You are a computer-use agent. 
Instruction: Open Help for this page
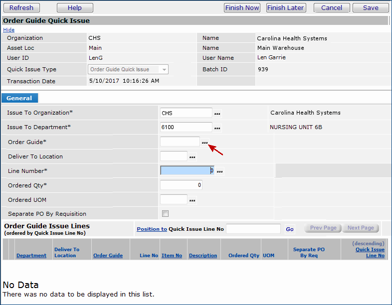75,8
